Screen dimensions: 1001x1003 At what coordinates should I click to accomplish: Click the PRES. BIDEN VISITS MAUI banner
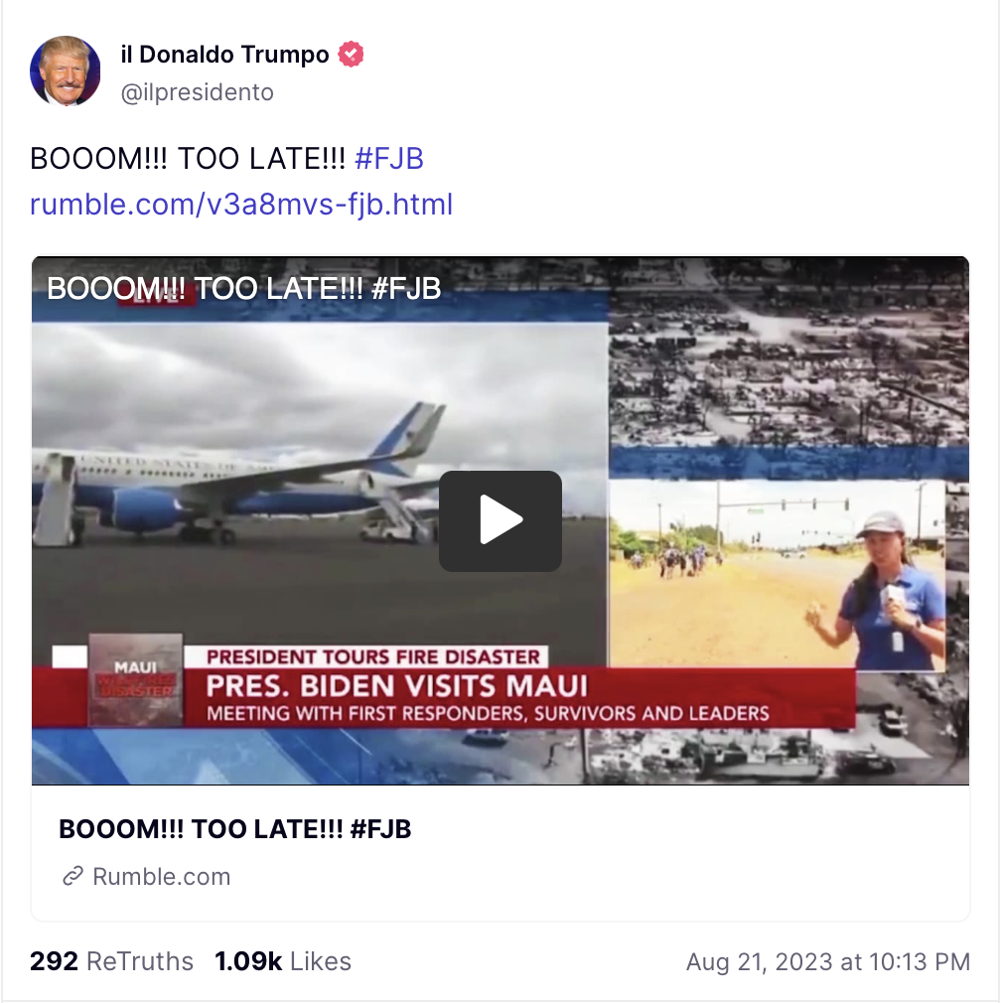point(396,686)
